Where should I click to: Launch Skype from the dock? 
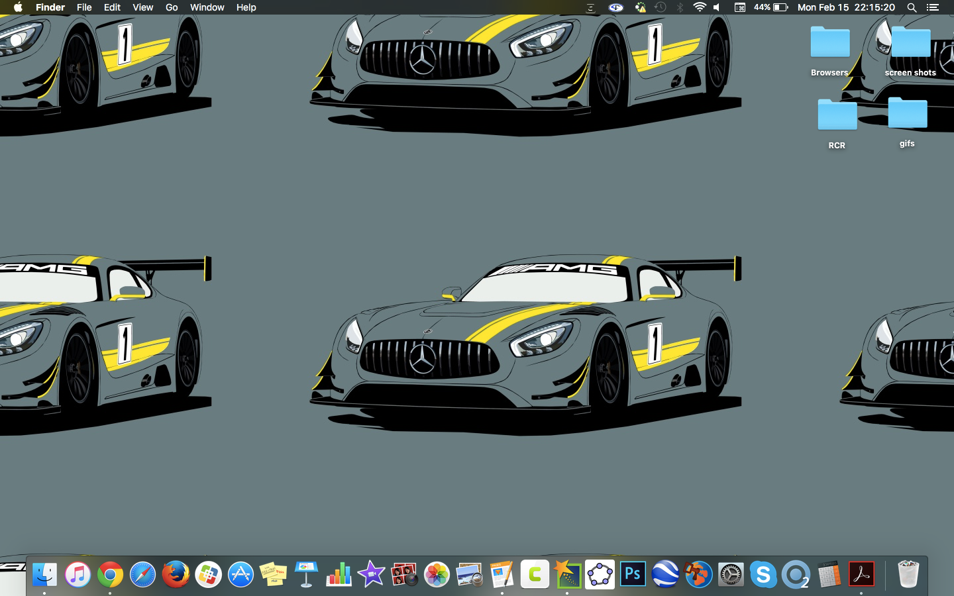[763, 574]
